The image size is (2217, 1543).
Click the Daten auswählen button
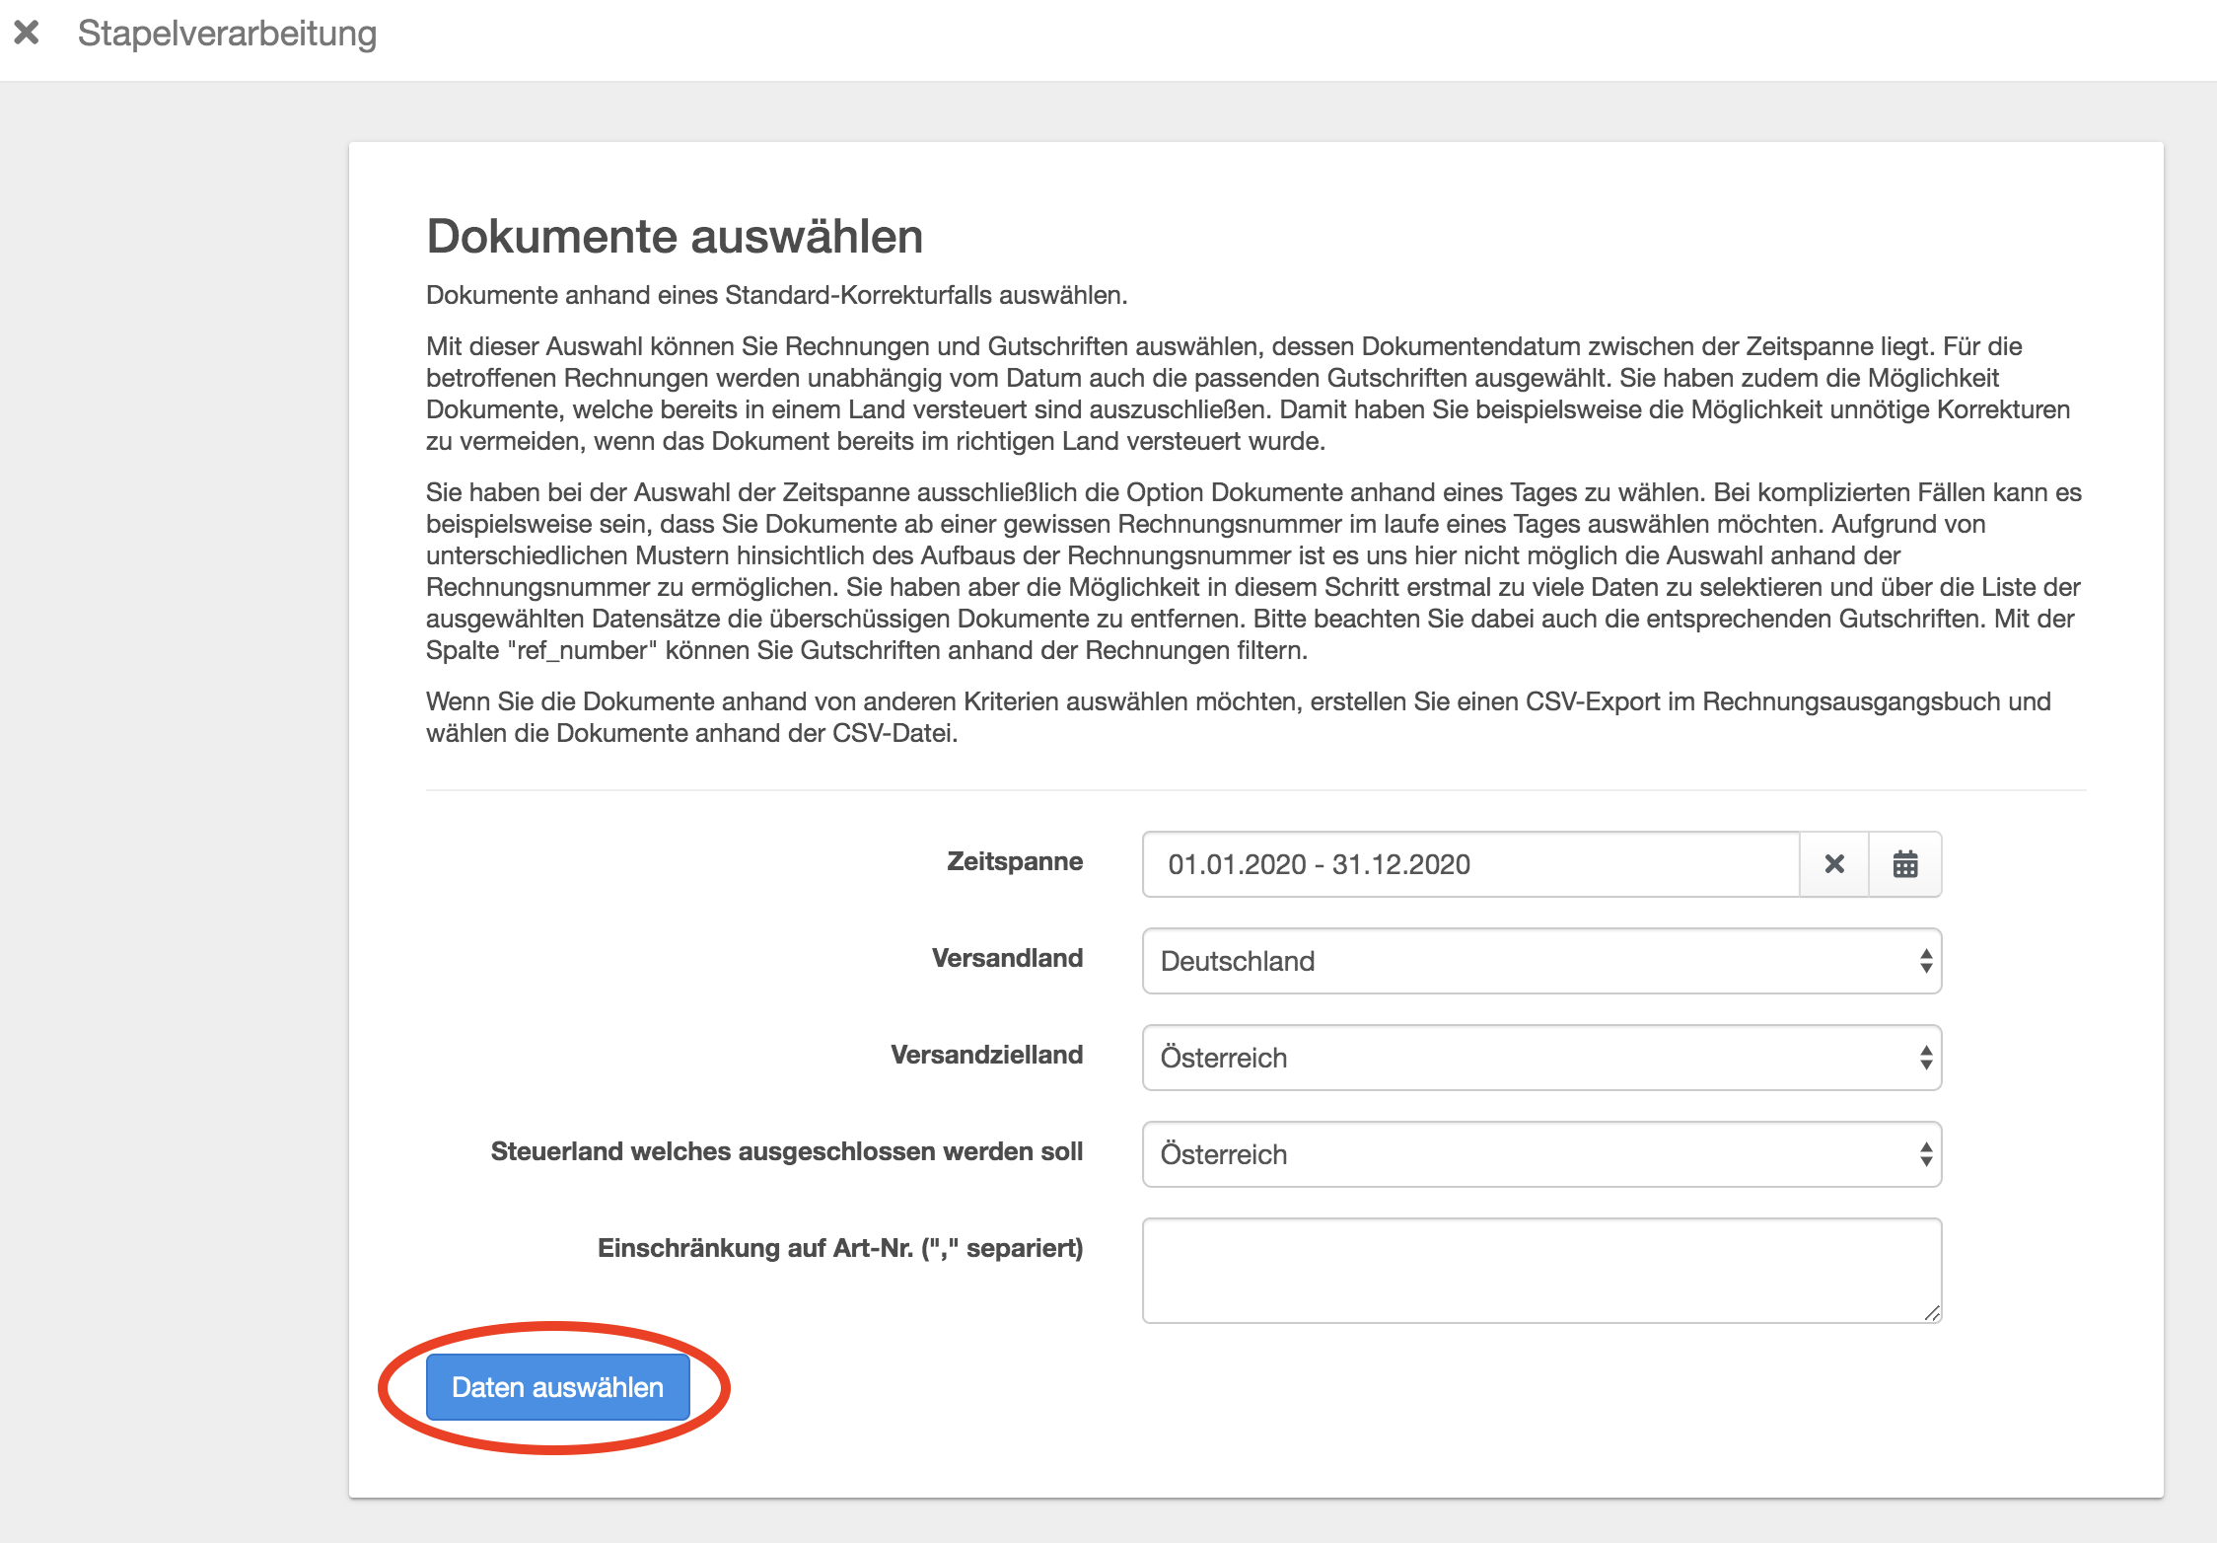558,1387
